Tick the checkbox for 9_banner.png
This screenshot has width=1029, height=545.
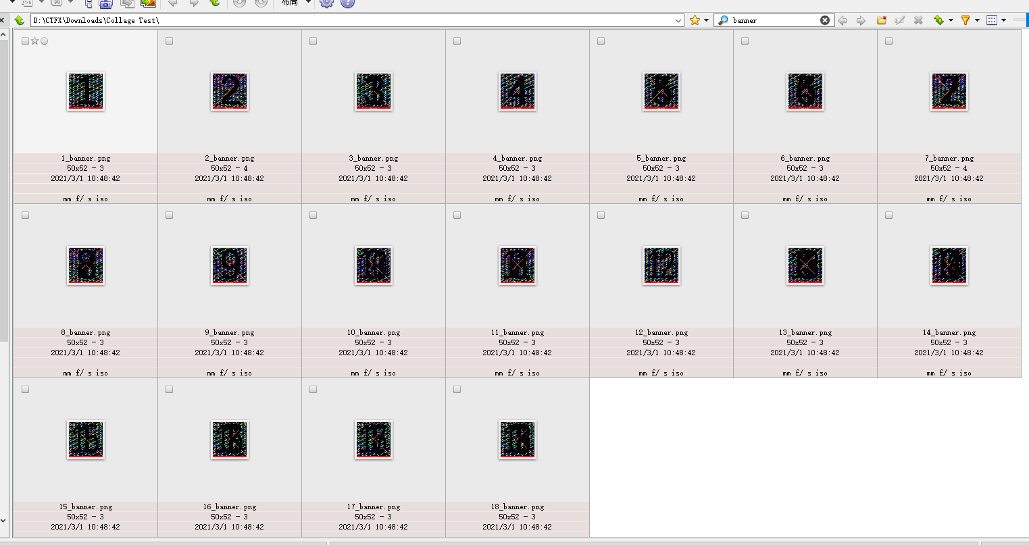tap(169, 215)
